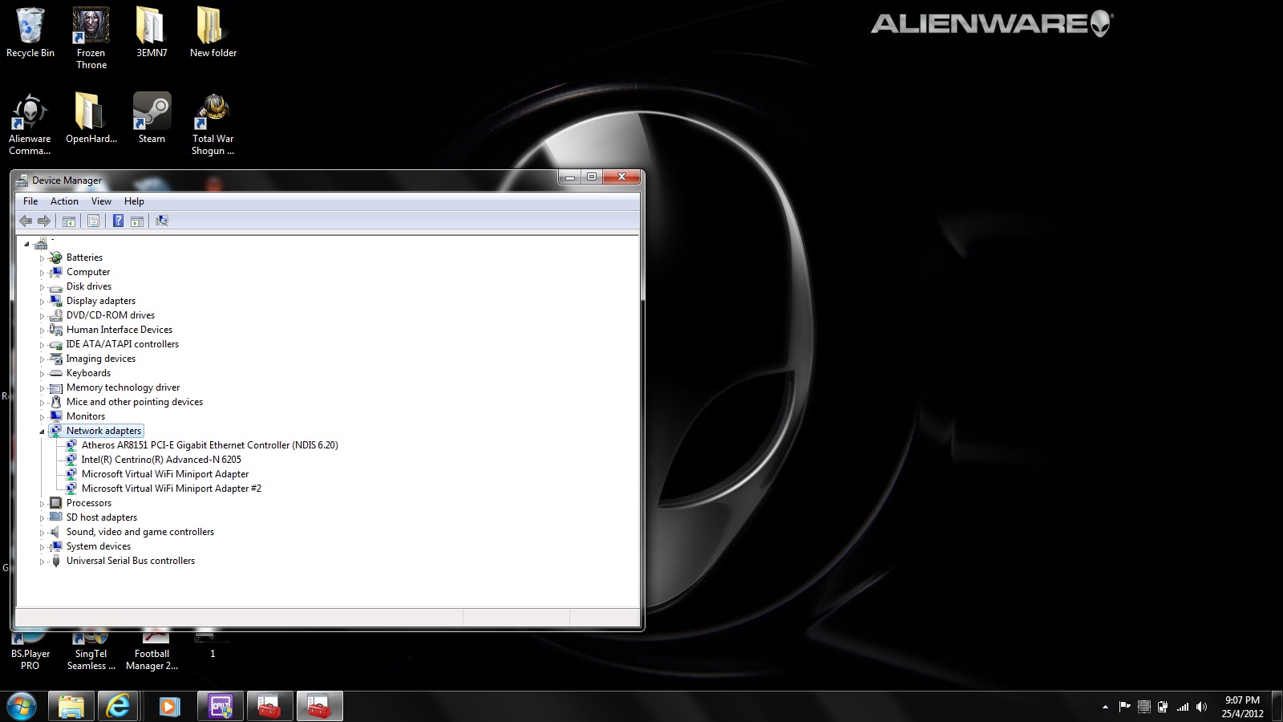Open the File menu
The width and height of the screenshot is (1283, 722).
point(30,201)
